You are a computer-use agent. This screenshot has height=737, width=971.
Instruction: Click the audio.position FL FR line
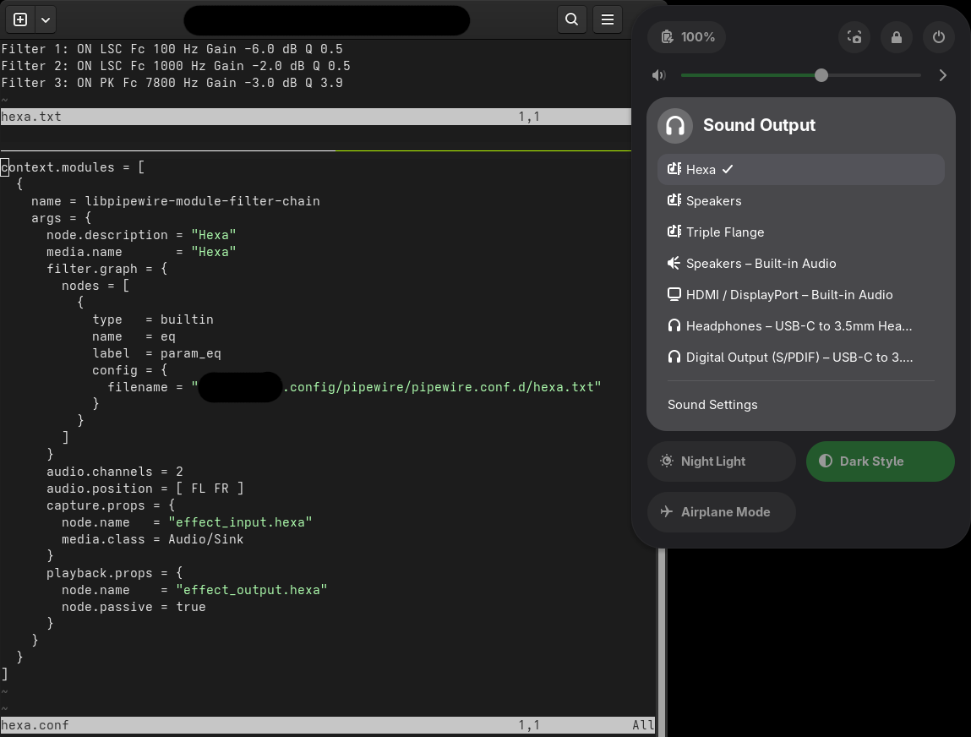tap(145, 489)
